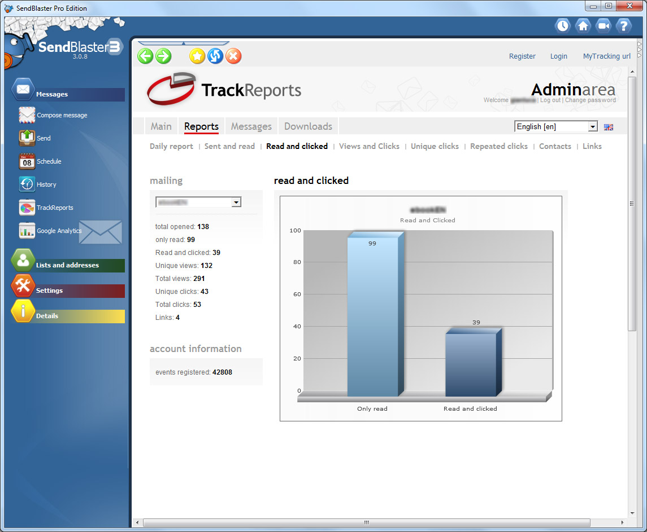Click the events registered value 42808

222,372
